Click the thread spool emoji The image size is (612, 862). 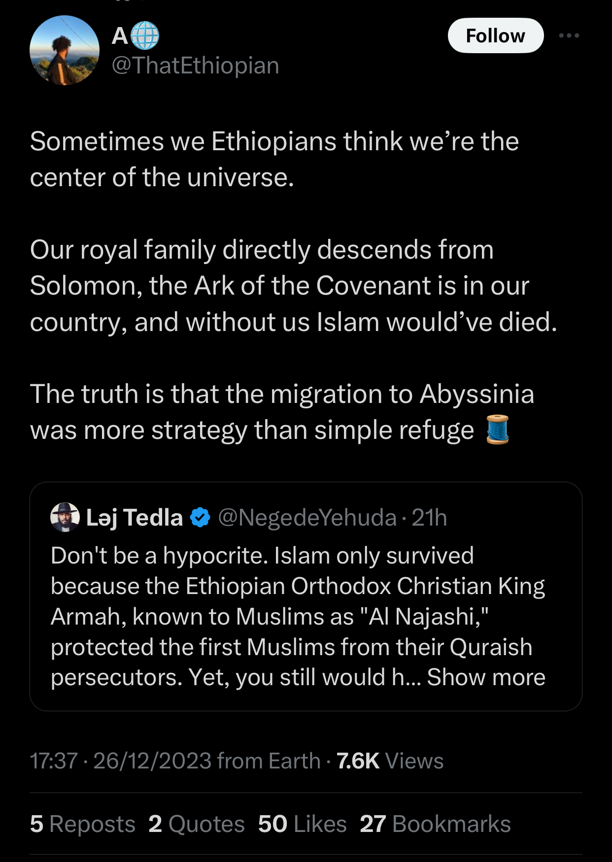tap(497, 430)
